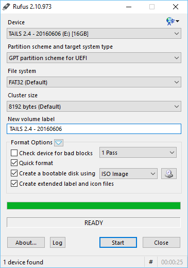Image resolution: width=188 pixels, height=268 pixels.
Task: Expand the Cluster size dropdown
Action: (94, 107)
